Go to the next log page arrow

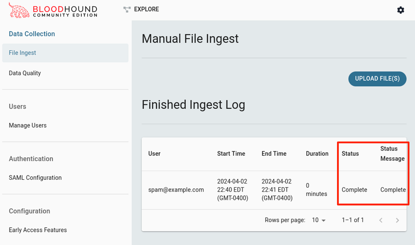[397, 220]
